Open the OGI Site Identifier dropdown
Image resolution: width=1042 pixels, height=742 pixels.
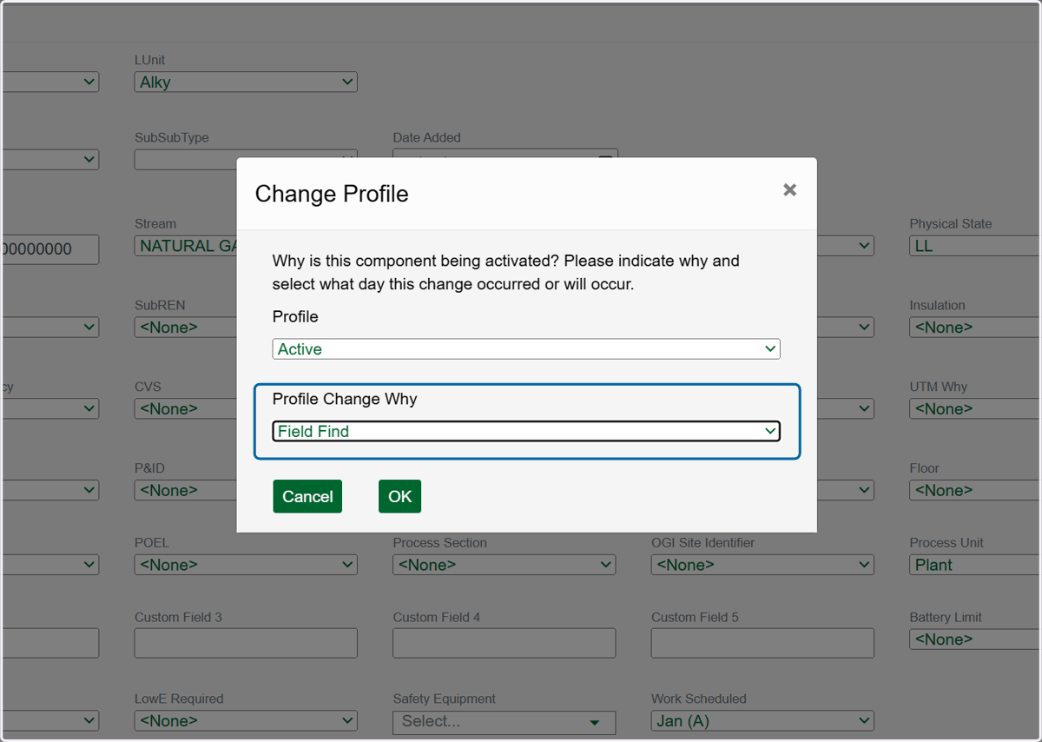click(x=762, y=565)
